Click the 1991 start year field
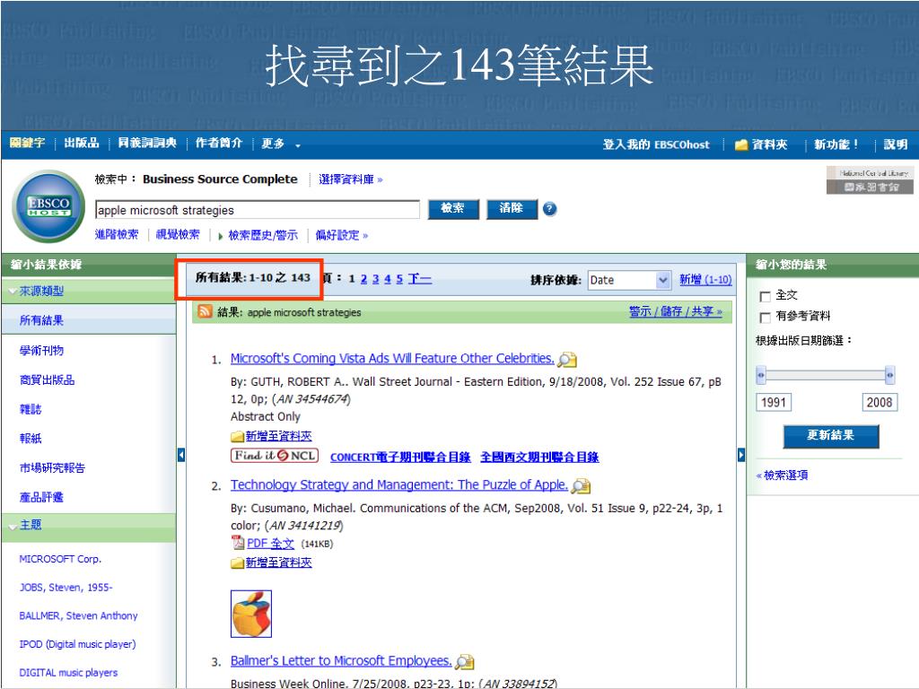The width and height of the screenshot is (919, 689). 774,402
